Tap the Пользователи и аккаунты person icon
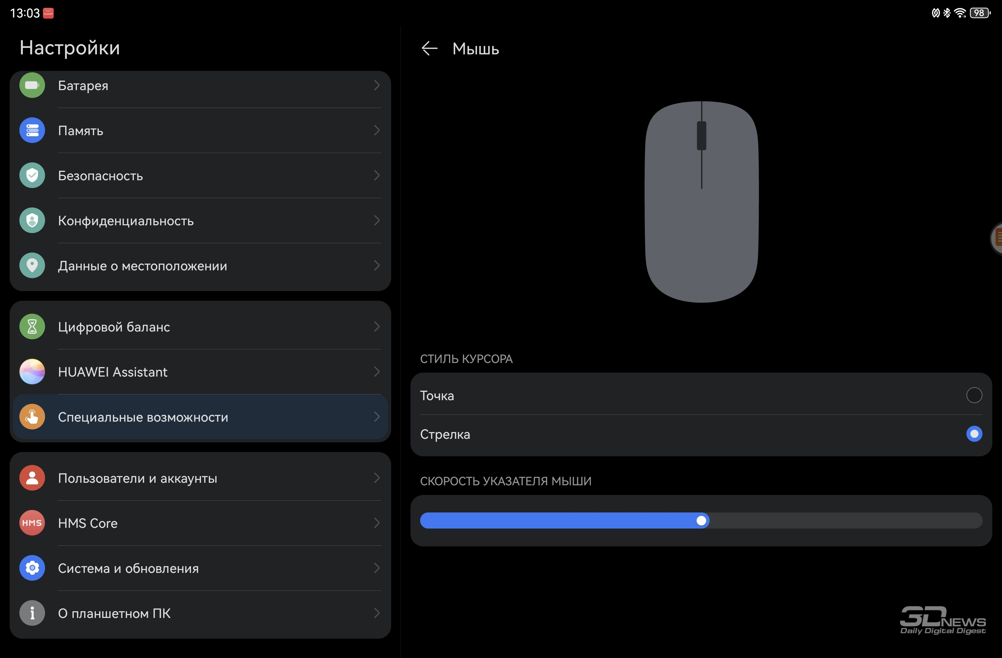This screenshot has height=658, width=1002. coord(32,478)
